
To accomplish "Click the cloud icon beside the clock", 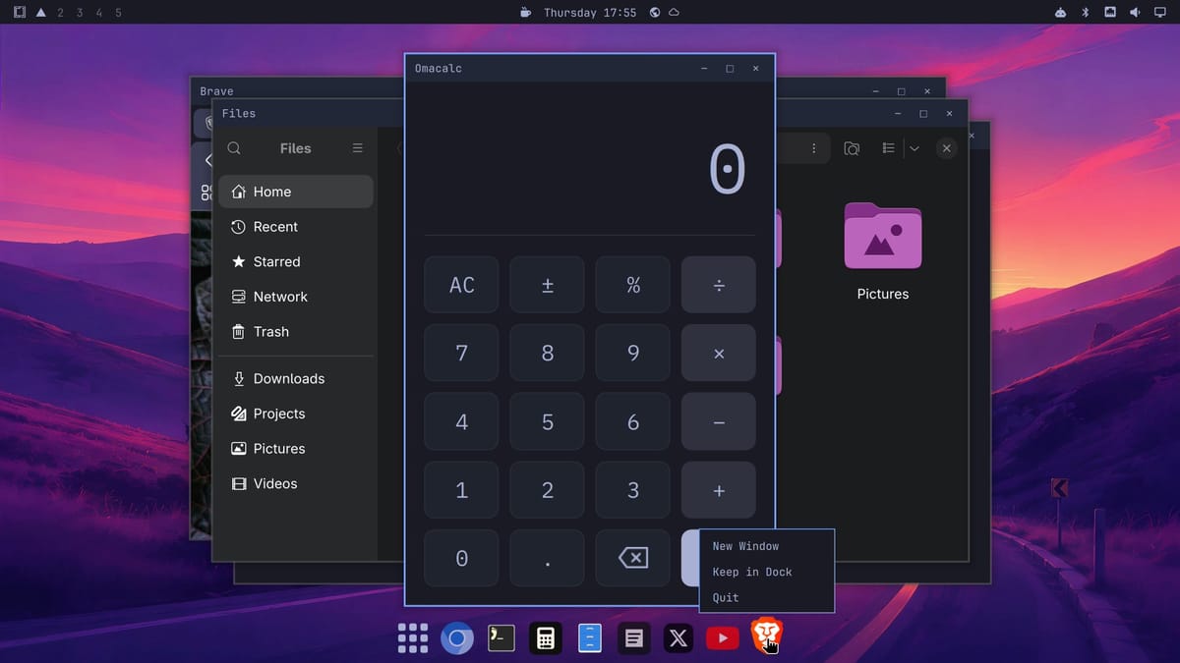I will 675,13.
